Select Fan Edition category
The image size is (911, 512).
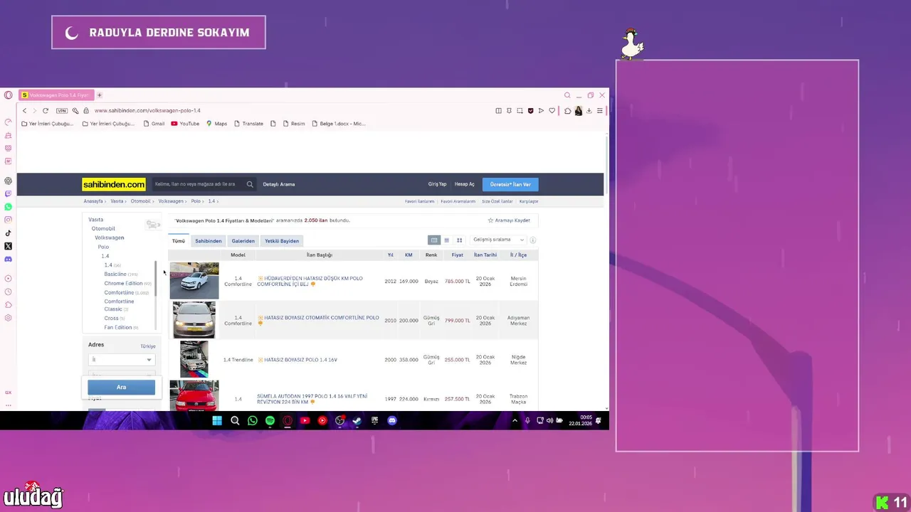point(118,327)
